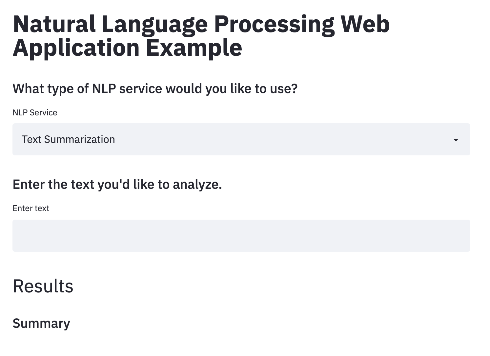
Task: Focus the empty text box below 'Enter text'
Action: (241, 236)
